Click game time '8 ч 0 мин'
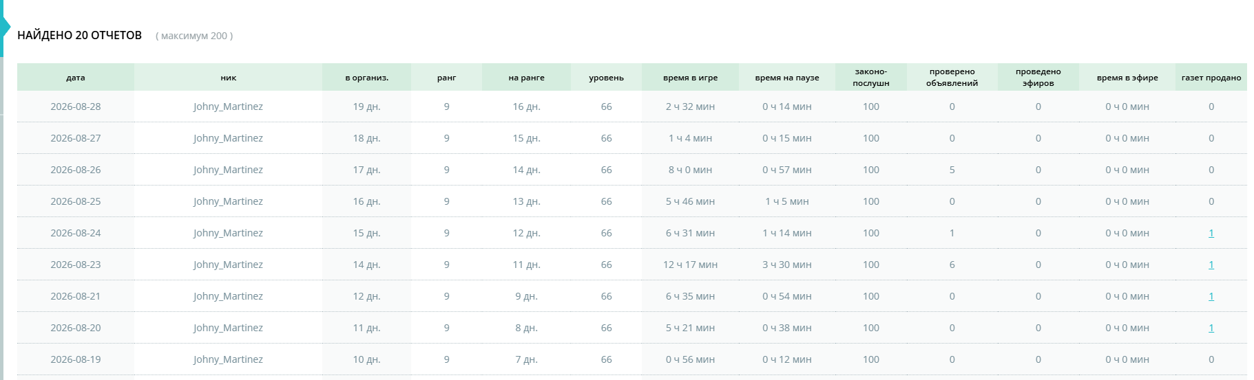Viewport: 1254px width, 380px height. tap(691, 170)
